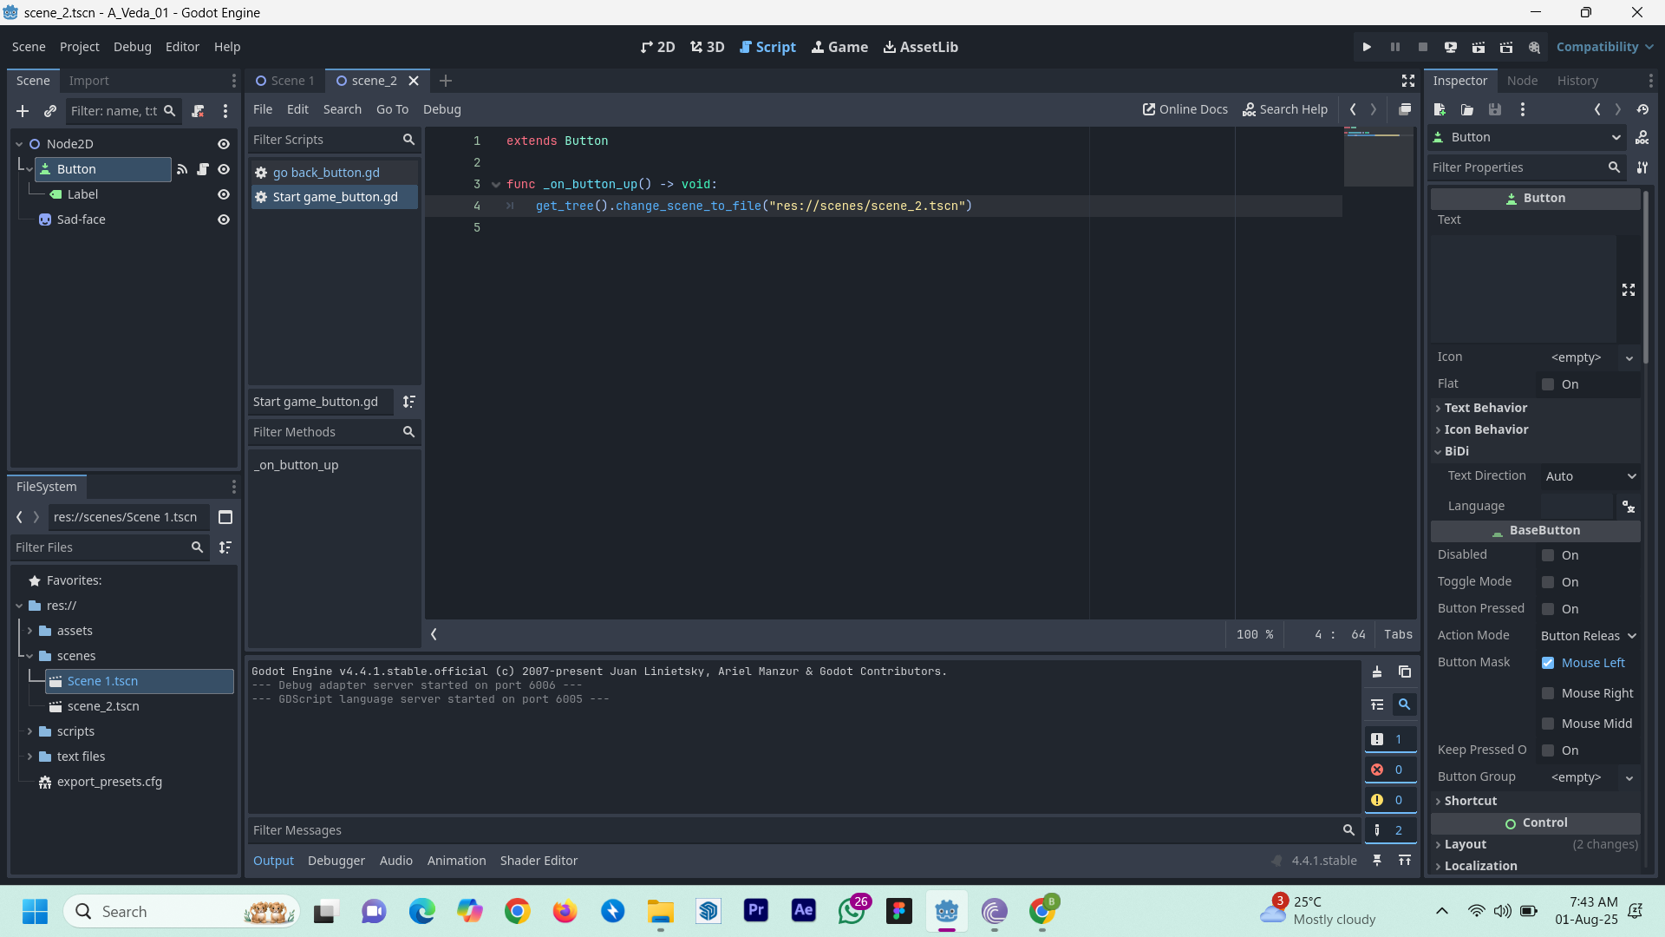Open the Icon resource dropdown
This screenshot has height=937, width=1665.
[x=1629, y=357]
